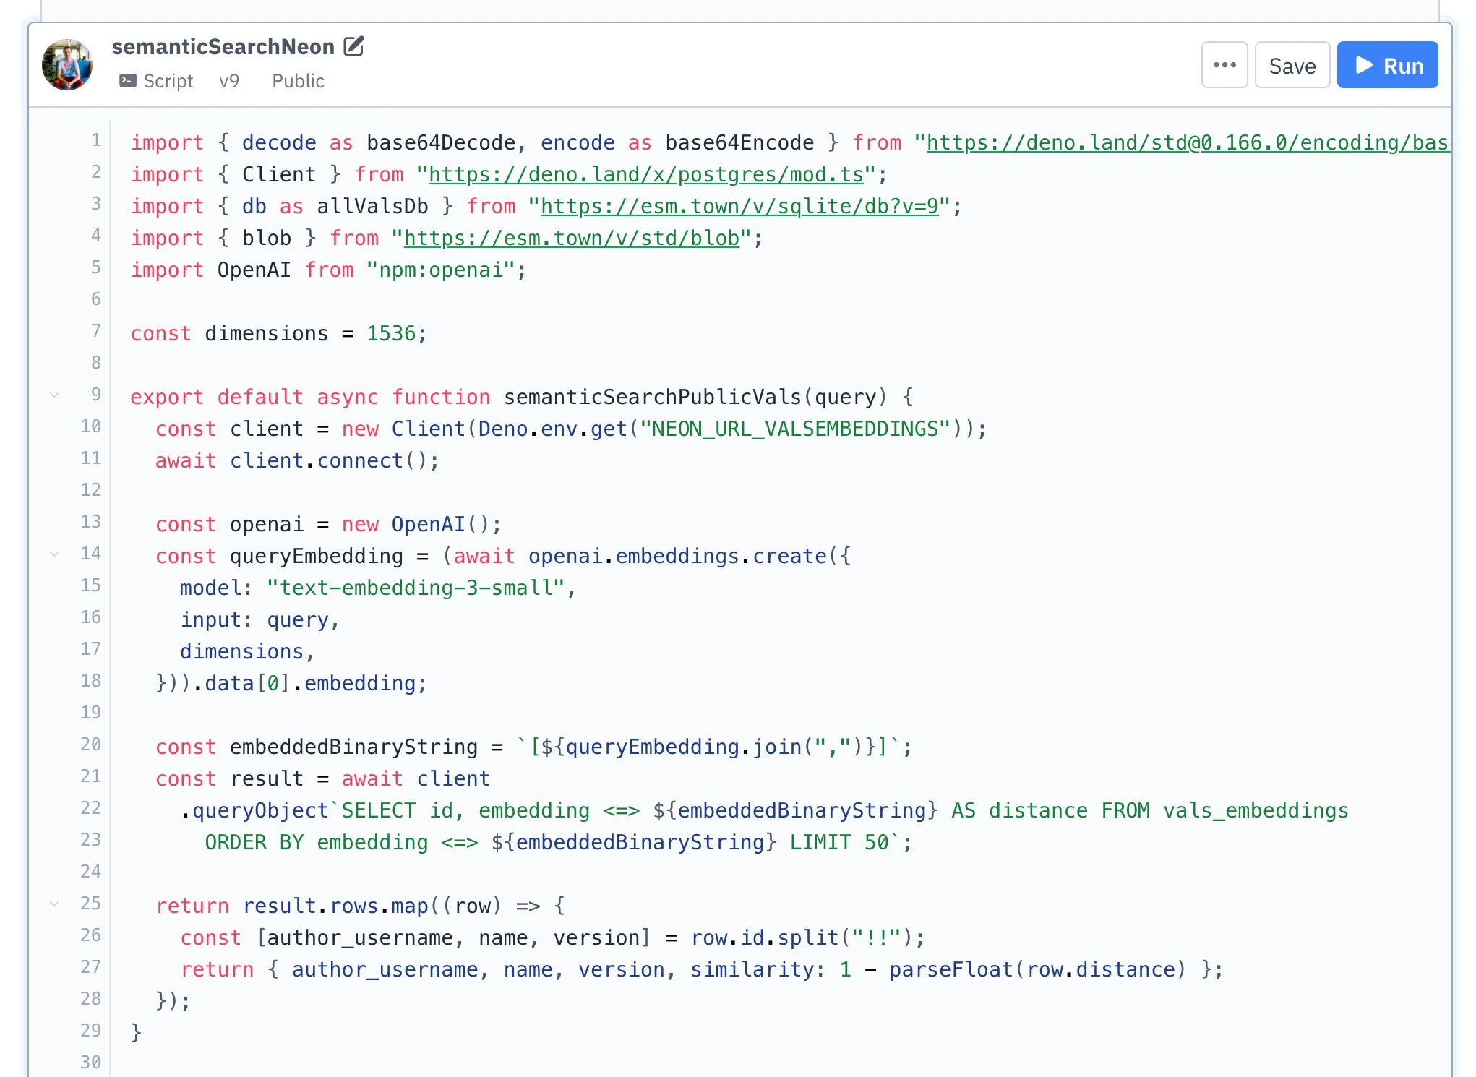Click the Script type label
Screen dimensions: 1476x1077
pyautogui.click(x=168, y=81)
